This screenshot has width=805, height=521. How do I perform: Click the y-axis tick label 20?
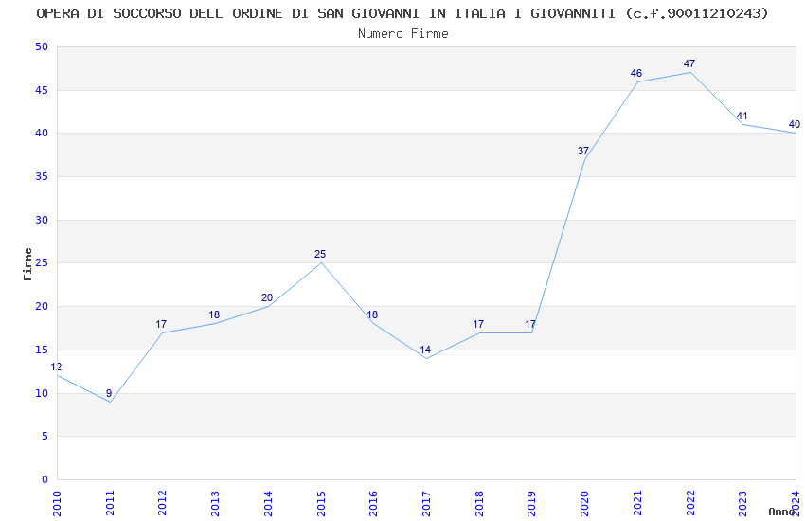click(42, 306)
